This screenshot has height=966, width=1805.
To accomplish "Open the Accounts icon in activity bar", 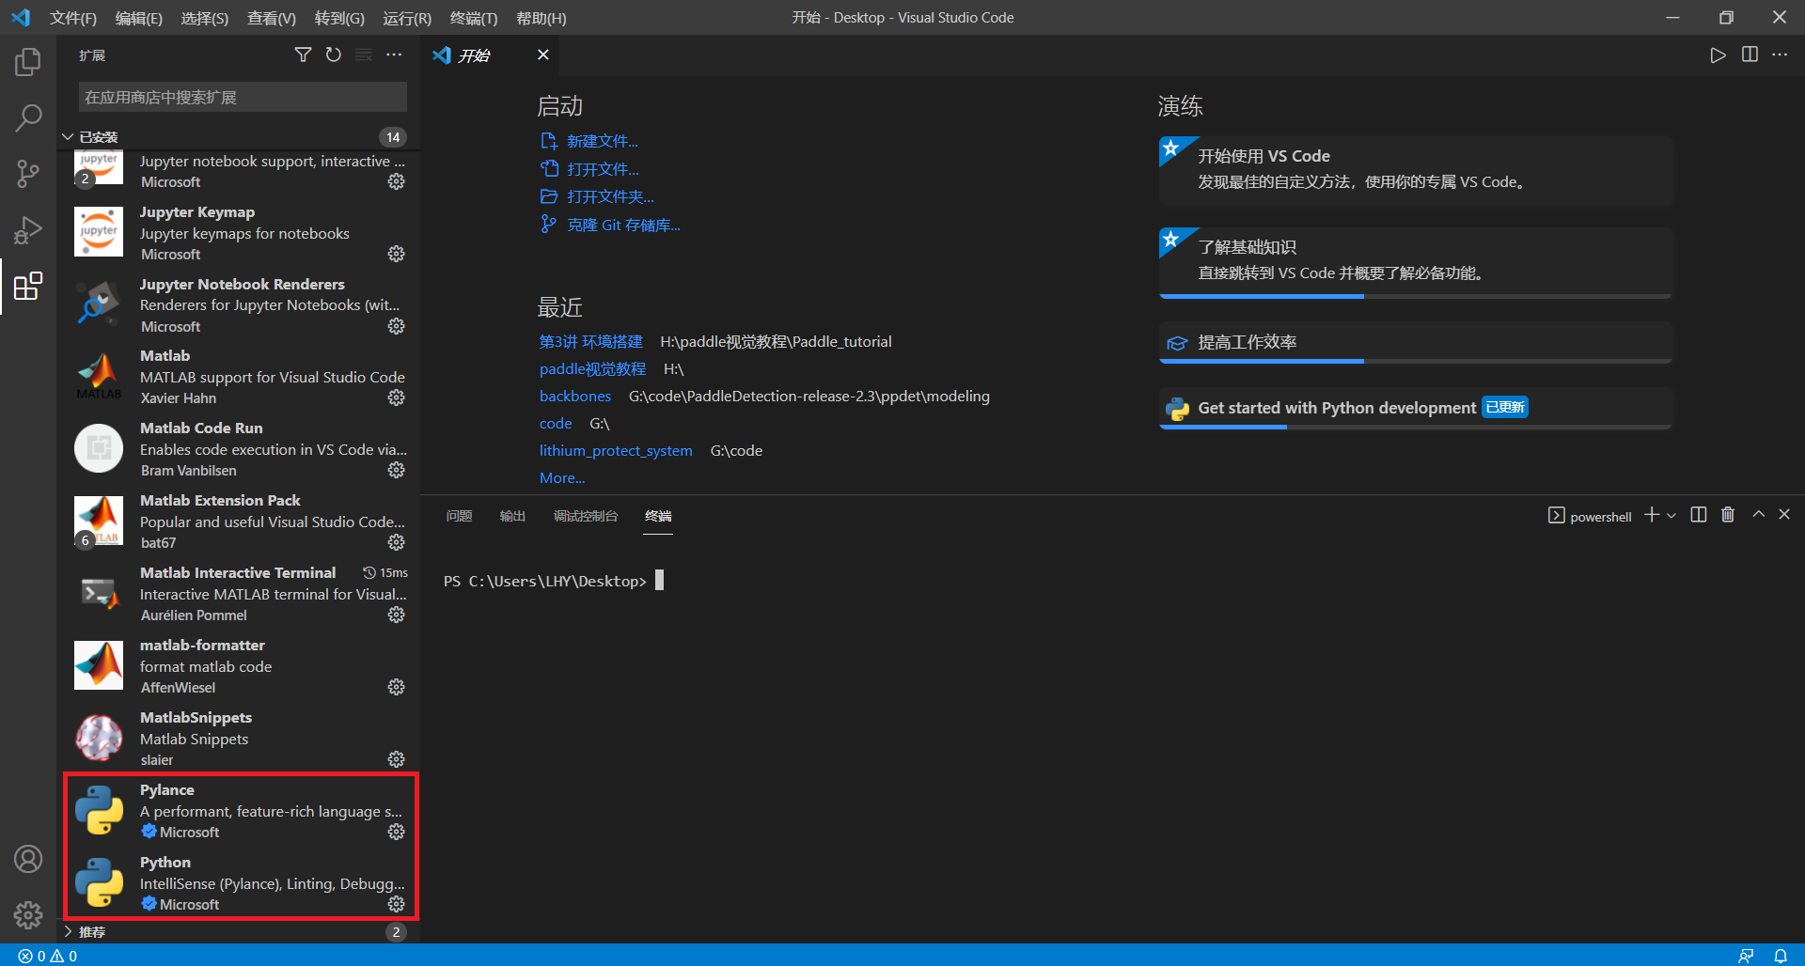I will 28,859.
